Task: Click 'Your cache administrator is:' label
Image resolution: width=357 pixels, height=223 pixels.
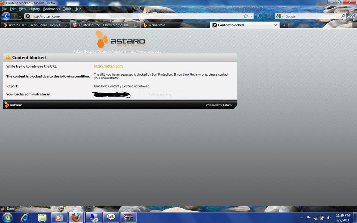Action: 29,94
